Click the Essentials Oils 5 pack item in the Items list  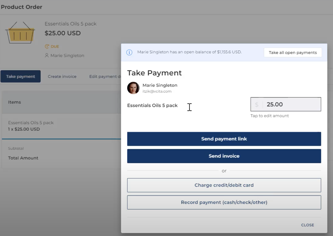coord(31,123)
